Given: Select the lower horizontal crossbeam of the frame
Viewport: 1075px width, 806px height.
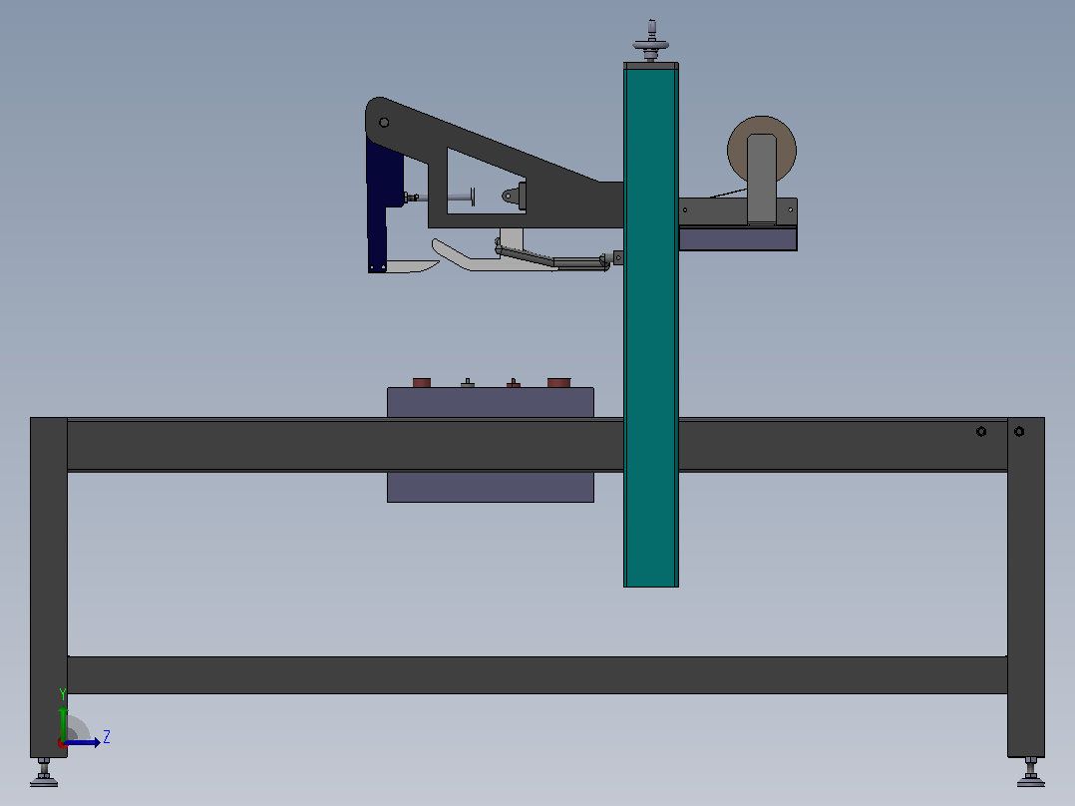Looking at the screenshot, I should coord(537,675).
